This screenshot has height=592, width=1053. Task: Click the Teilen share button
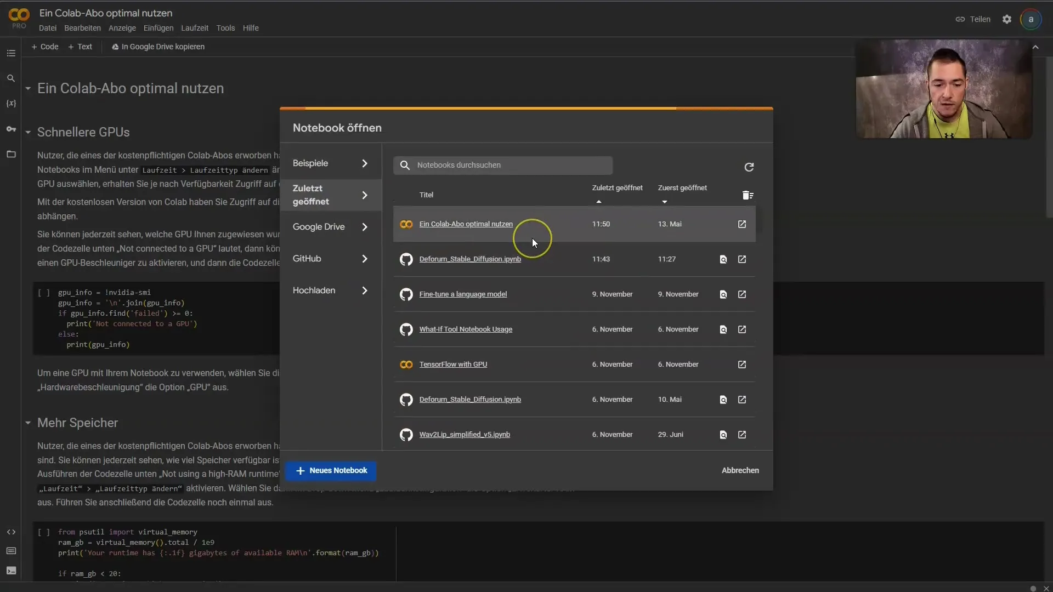coord(973,19)
